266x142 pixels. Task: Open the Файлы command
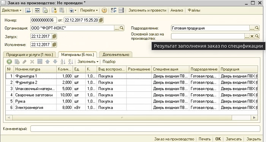tap(194, 10)
